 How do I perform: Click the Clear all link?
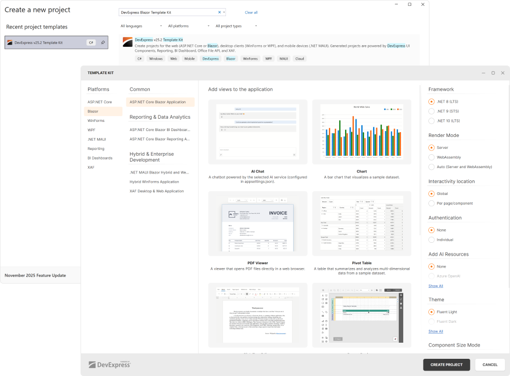[251, 12]
